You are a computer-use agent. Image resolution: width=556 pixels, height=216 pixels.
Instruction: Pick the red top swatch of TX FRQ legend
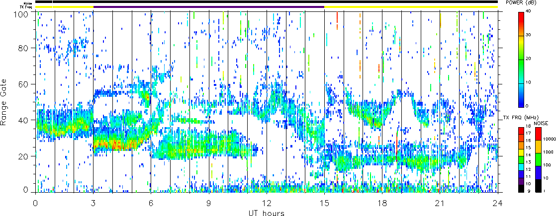click(x=521, y=130)
